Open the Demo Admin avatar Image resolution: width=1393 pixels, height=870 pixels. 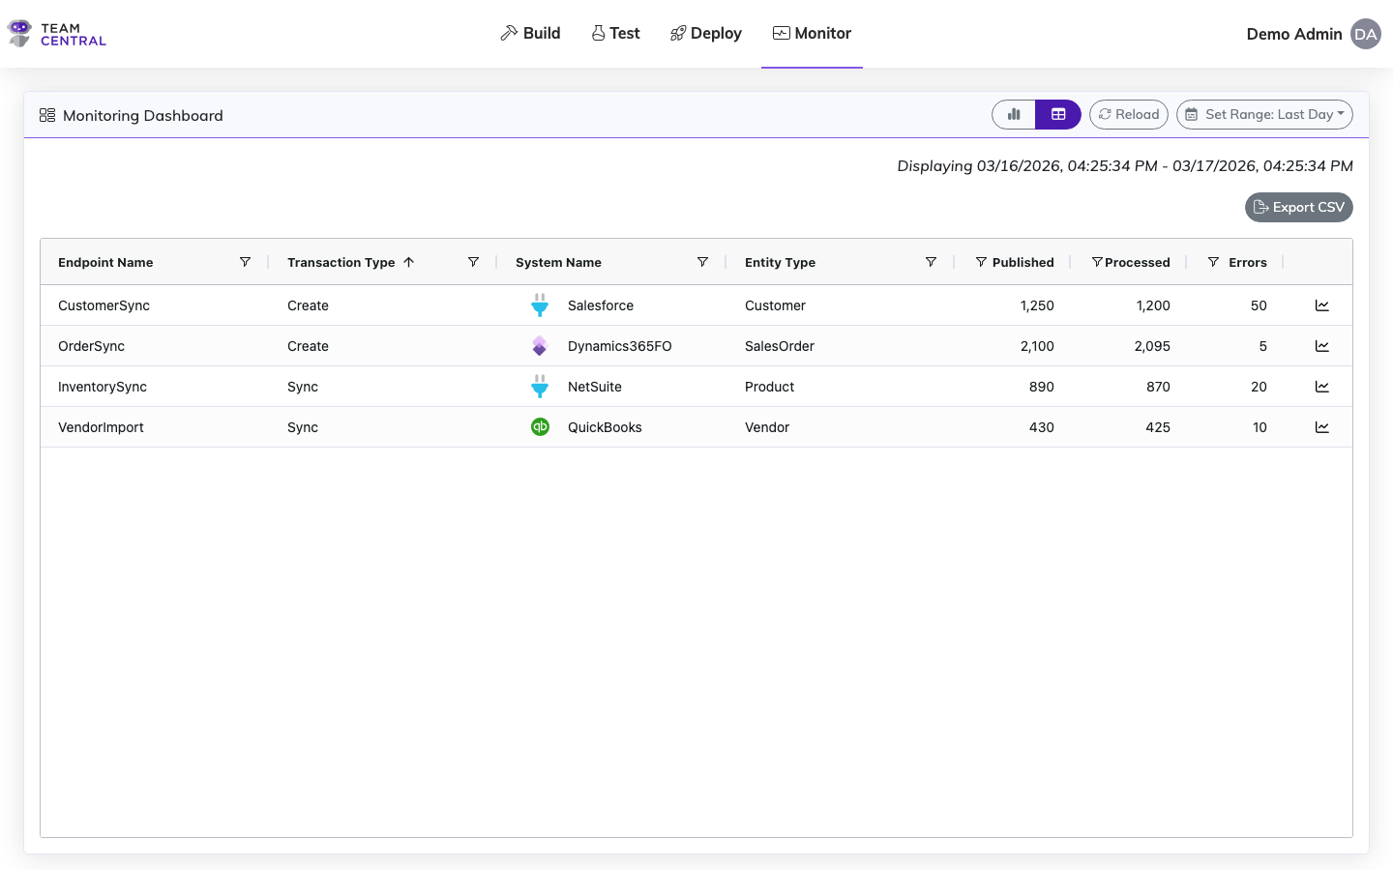pyautogui.click(x=1366, y=34)
